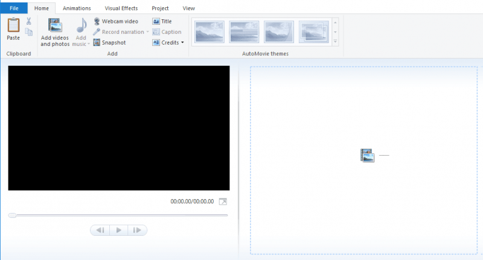
Task: Expand the AutoMovie themes gallery
Action: click(335, 41)
